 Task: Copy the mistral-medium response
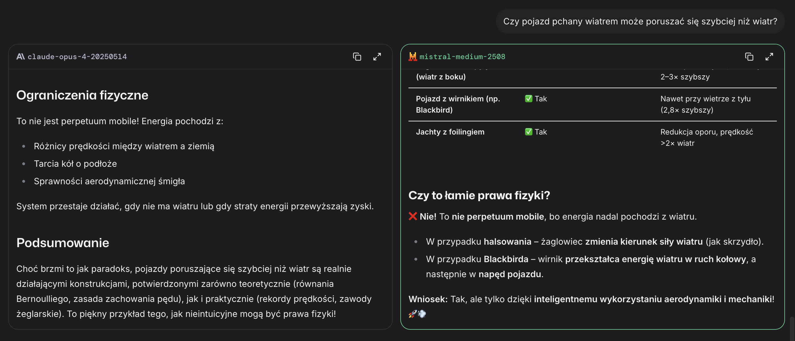coord(749,57)
